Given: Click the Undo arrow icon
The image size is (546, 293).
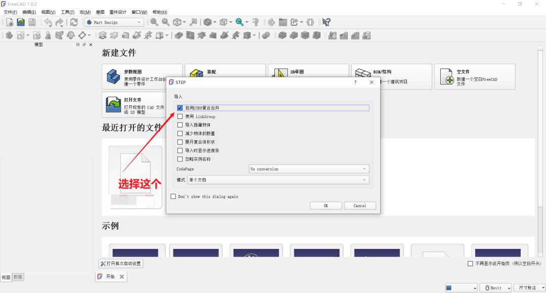Looking at the screenshot, I should 48,22.
